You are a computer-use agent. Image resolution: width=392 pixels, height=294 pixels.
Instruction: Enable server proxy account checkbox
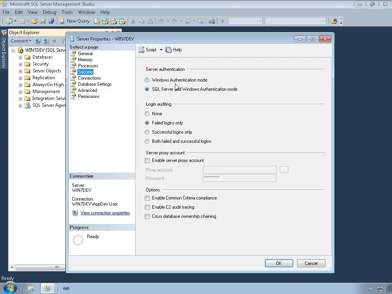click(x=147, y=160)
